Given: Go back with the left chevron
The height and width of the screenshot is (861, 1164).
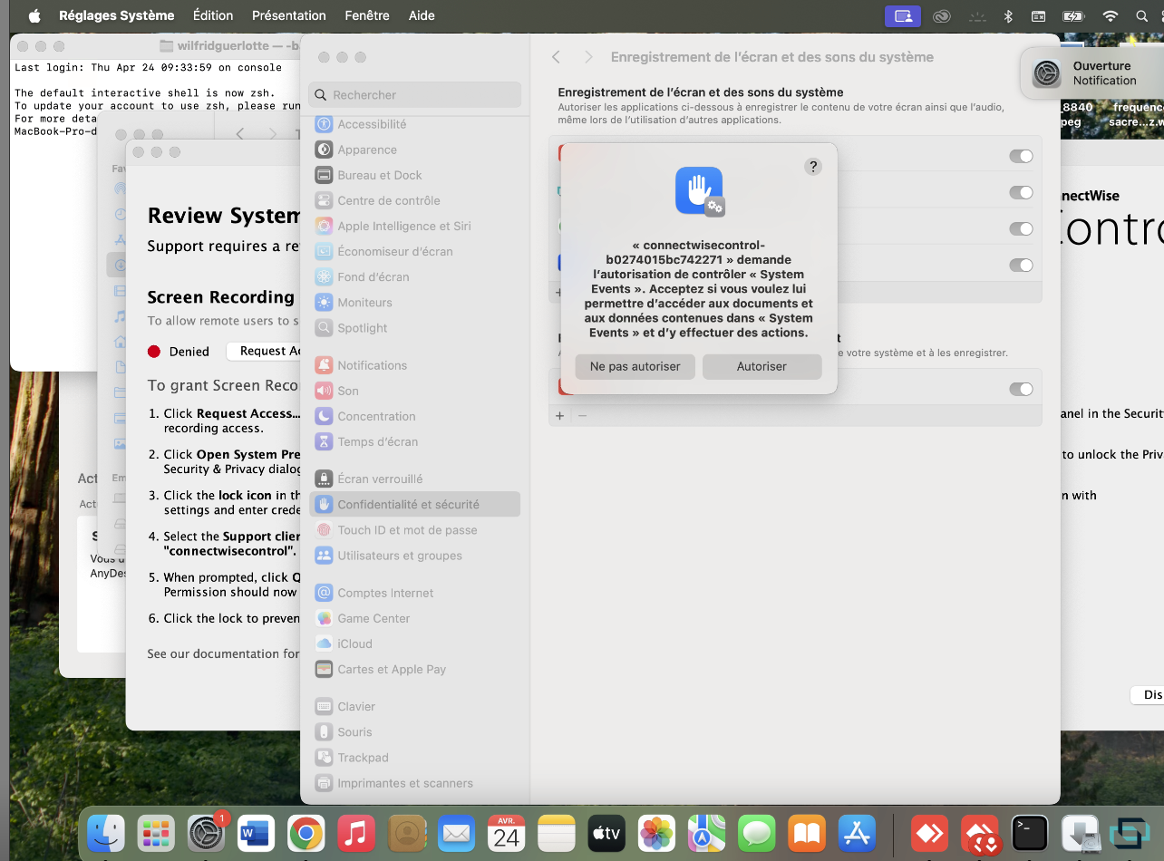Looking at the screenshot, I should click(557, 57).
